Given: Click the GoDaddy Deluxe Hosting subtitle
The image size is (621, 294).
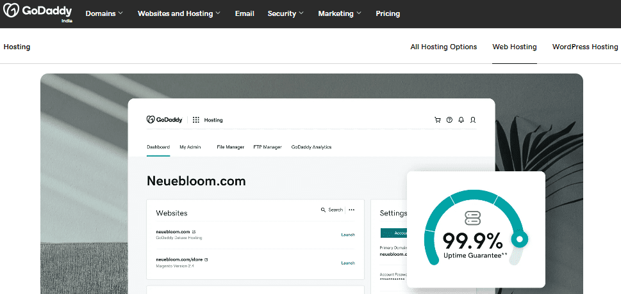Looking at the screenshot, I should 179,238.
